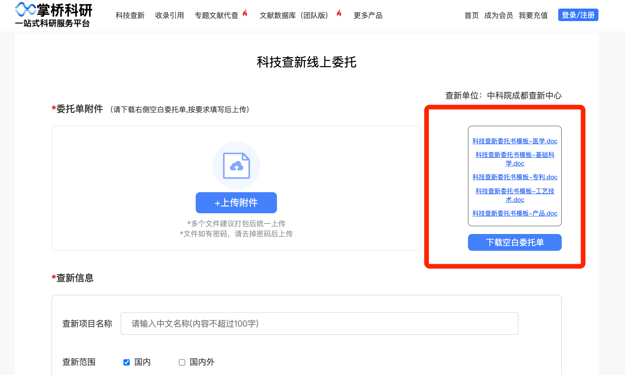Click the cloud upload file icon
The height and width of the screenshot is (375, 625).
(x=236, y=166)
